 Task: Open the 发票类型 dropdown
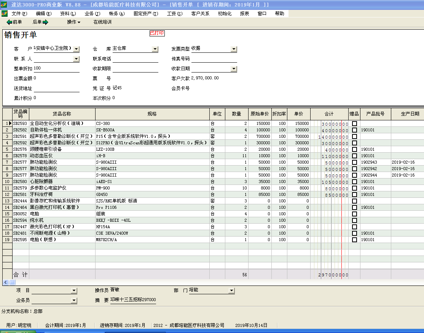(x=234, y=49)
